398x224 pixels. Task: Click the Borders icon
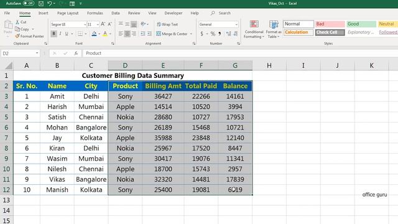(x=80, y=34)
